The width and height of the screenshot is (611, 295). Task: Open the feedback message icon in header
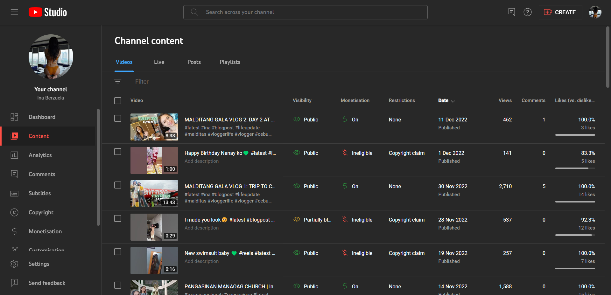tap(511, 12)
